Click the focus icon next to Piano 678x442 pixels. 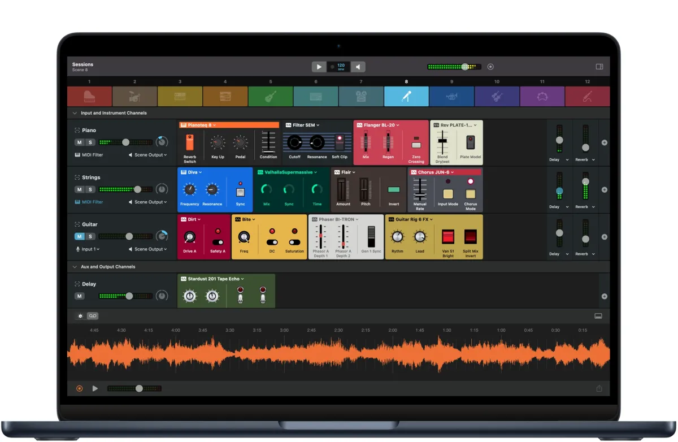pos(77,131)
